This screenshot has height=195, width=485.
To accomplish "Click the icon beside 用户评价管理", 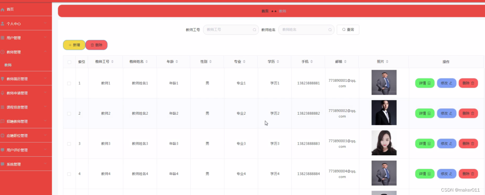I will pyautogui.click(x=3, y=150).
